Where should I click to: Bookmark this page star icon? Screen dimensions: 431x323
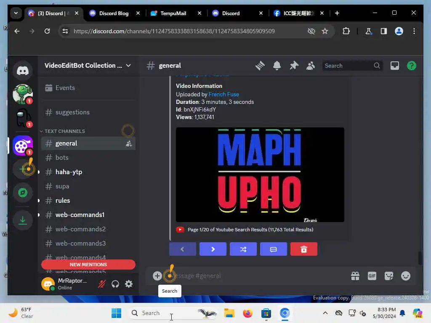coord(325,31)
